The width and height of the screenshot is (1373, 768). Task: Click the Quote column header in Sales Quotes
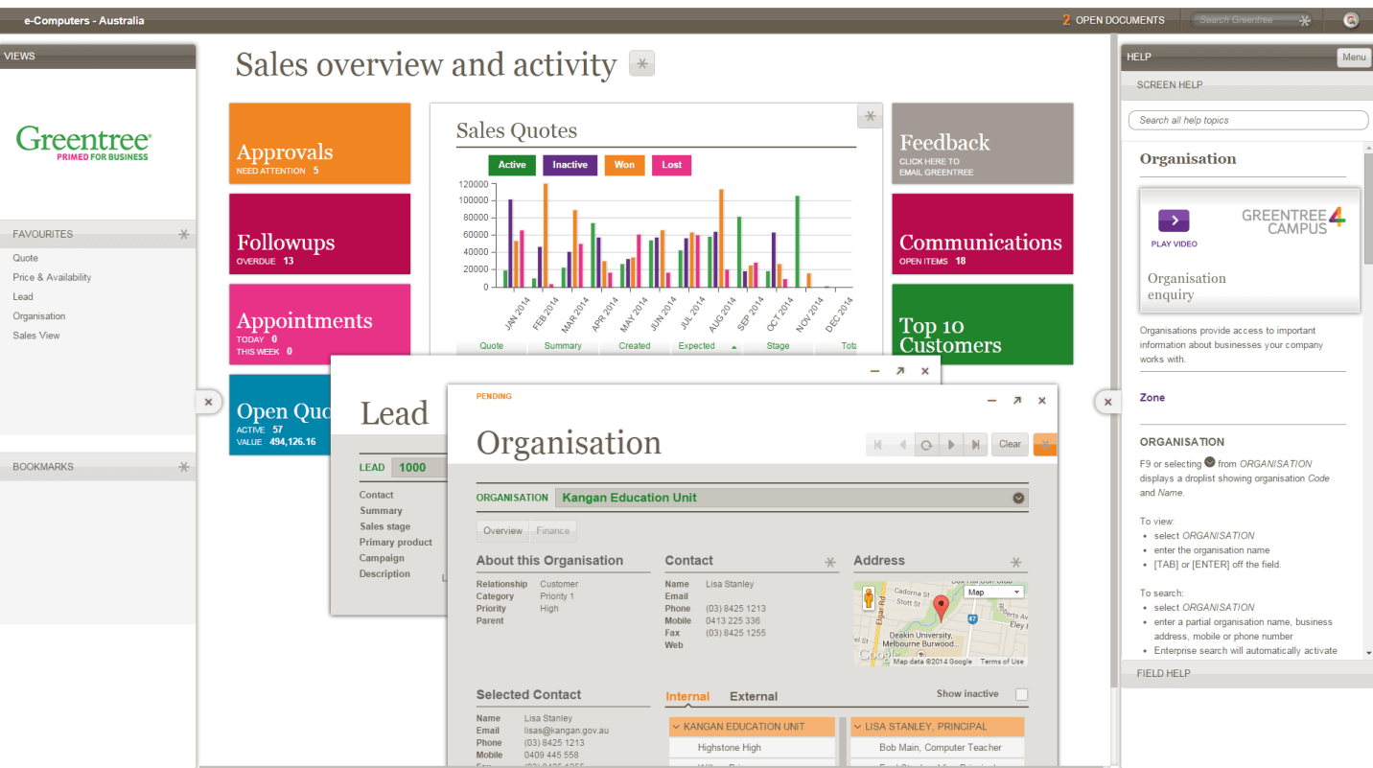point(491,346)
